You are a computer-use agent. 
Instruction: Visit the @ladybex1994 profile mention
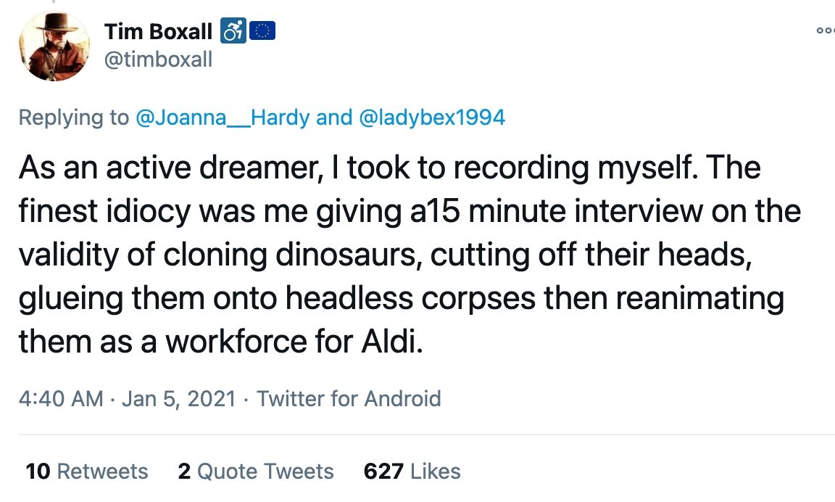click(432, 118)
